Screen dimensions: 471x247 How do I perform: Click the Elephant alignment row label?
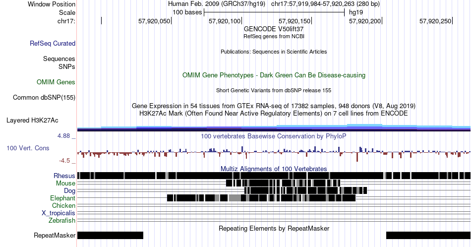pos(62,198)
